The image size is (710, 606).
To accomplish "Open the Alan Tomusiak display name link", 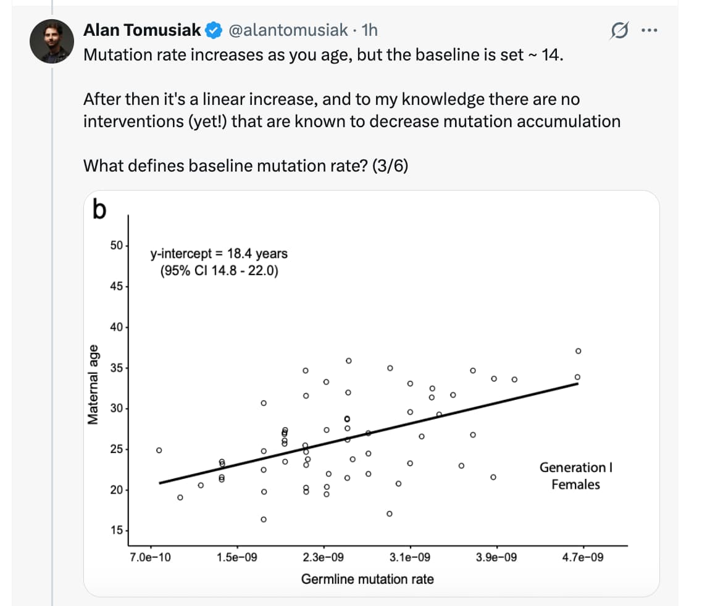I will 142,30.
